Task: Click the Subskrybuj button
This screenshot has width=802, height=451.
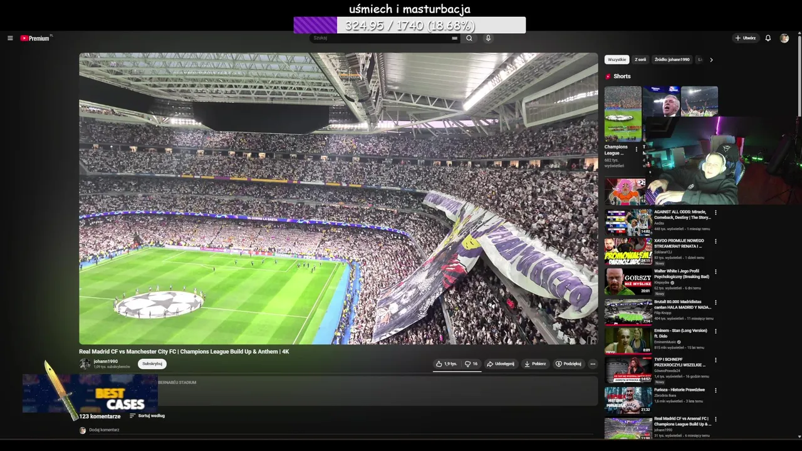Action: click(152, 364)
